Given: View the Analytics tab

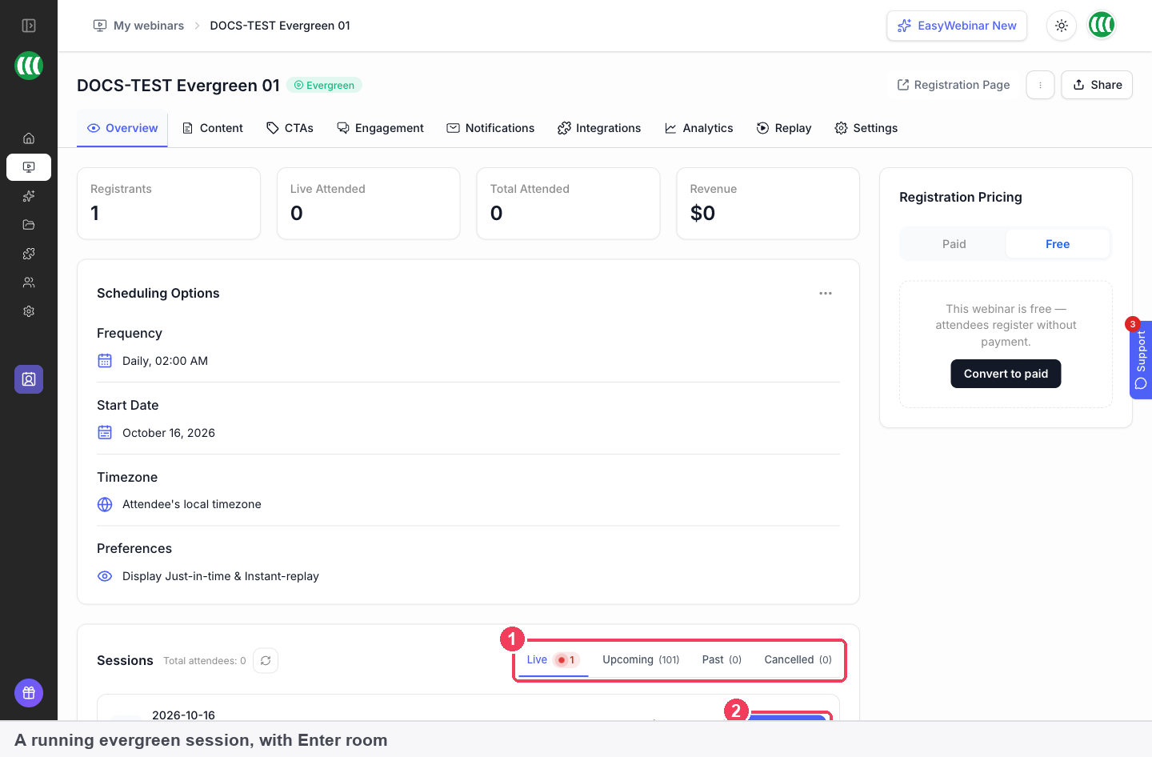Looking at the screenshot, I should coord(698,128).
